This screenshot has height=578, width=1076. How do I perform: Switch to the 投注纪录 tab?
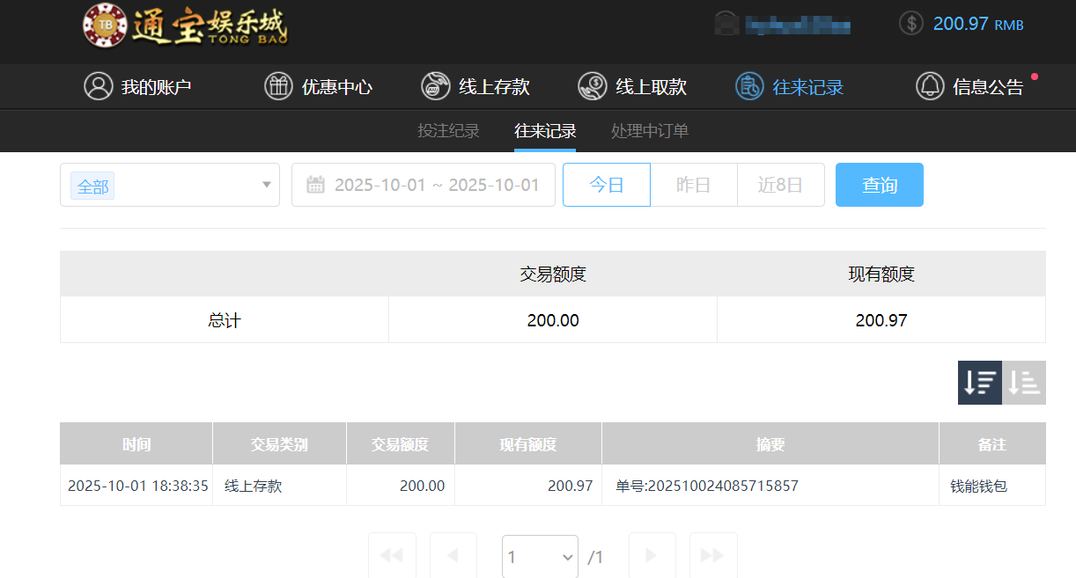(x=447, y=130)
